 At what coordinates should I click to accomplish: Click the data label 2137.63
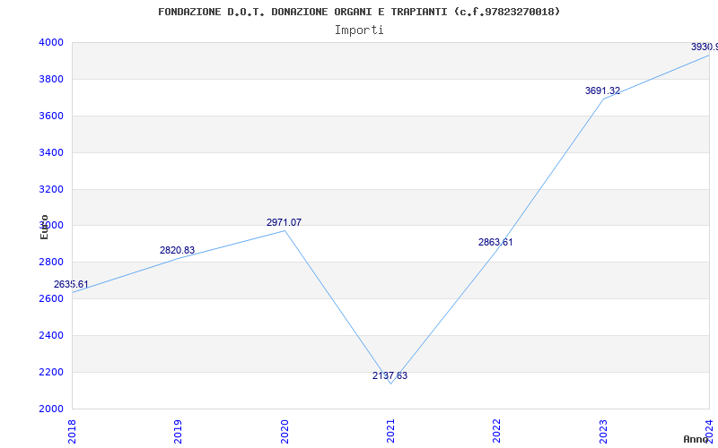(390, 375)
